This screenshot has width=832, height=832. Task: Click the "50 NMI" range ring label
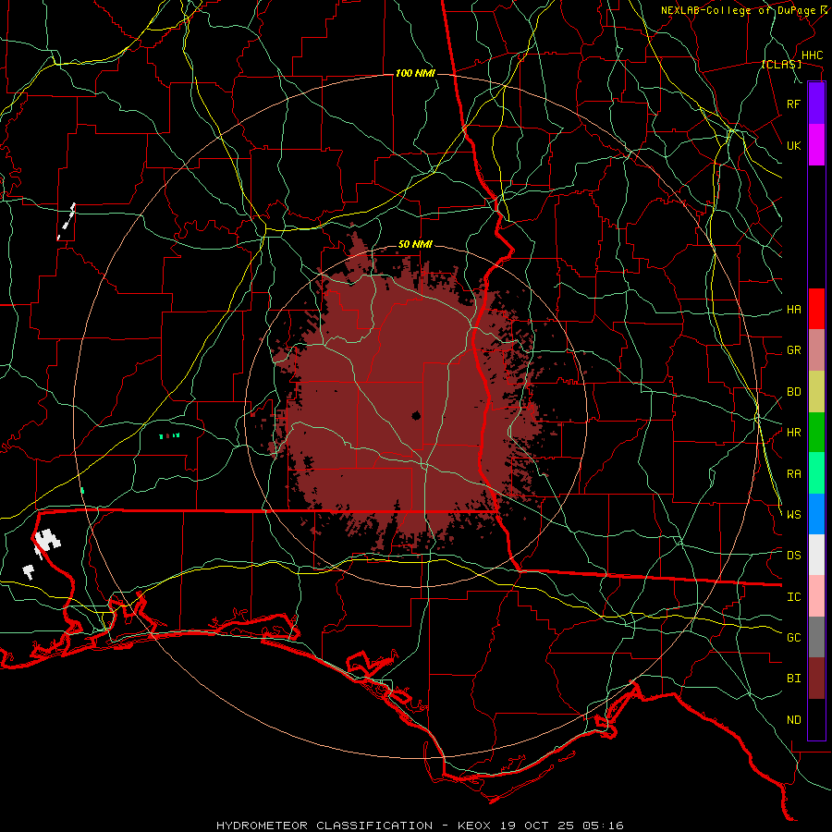pyautogui.click(x=415, y=245)
